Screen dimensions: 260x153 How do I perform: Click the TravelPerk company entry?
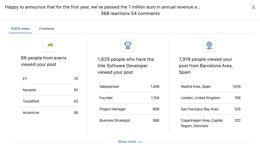point(50,101)
